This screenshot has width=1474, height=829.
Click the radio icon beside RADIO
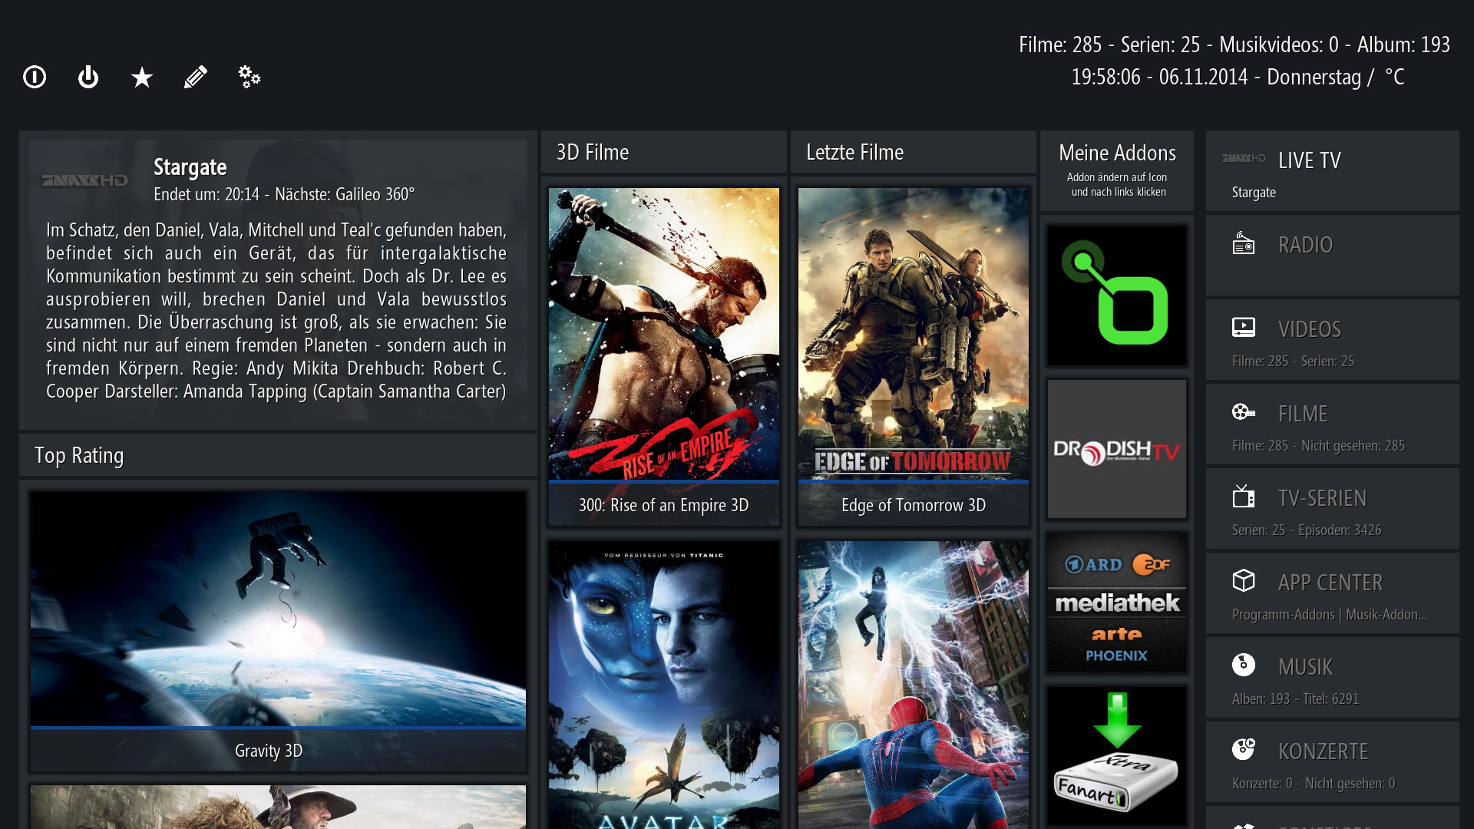pyautogui.click(x=1244, y=243)
